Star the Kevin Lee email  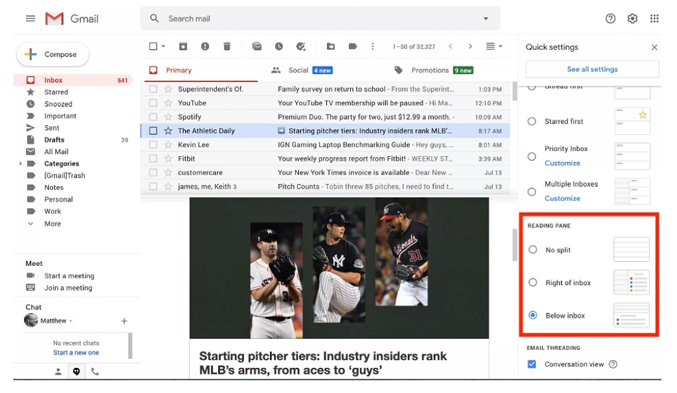[168, 145]
